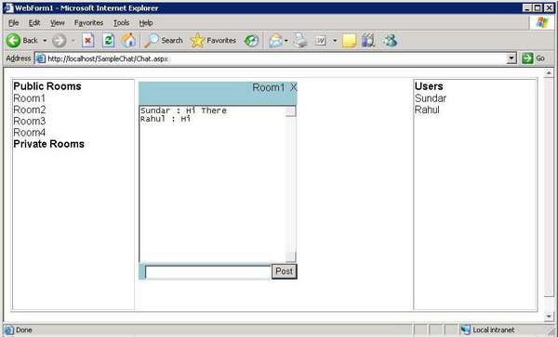Screen dimensions: 558x337
Task: Click the Post message button
Action: coord(284,271)
